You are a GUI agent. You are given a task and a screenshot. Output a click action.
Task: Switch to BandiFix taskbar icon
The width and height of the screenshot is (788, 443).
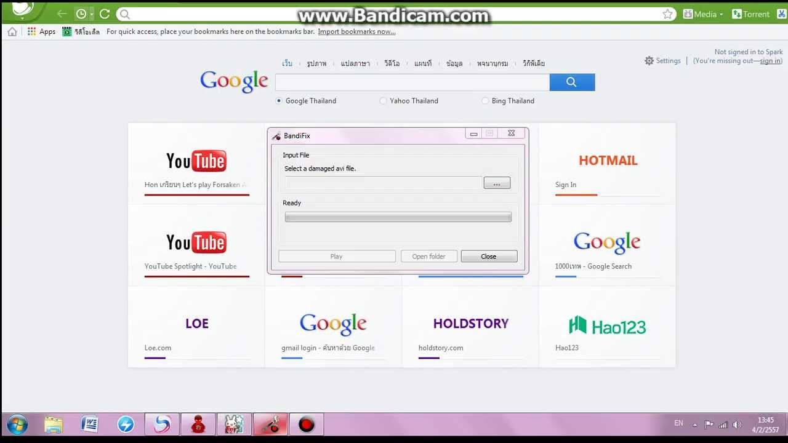(270, 425)
